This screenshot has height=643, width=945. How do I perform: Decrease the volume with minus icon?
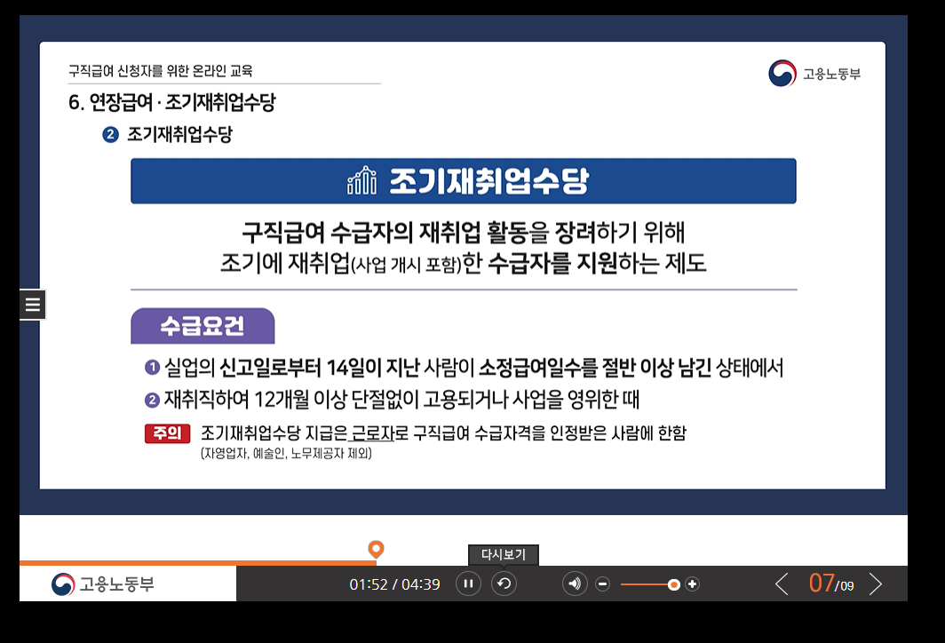602,583
